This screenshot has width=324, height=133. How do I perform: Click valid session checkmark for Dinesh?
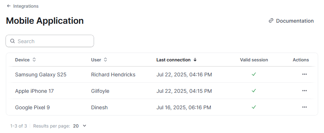pyautogui.click(x=254, y=107)
